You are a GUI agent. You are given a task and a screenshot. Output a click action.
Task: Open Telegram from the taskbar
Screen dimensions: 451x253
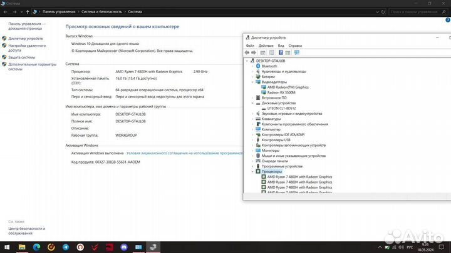coord(66,247)
